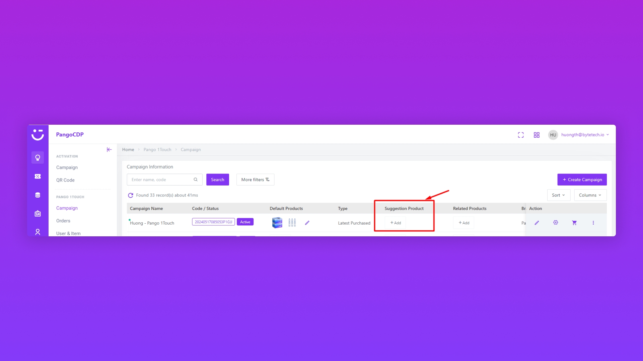643x361 pixels.
Task: Open More filters panel
Action: (x=255, y=179)
